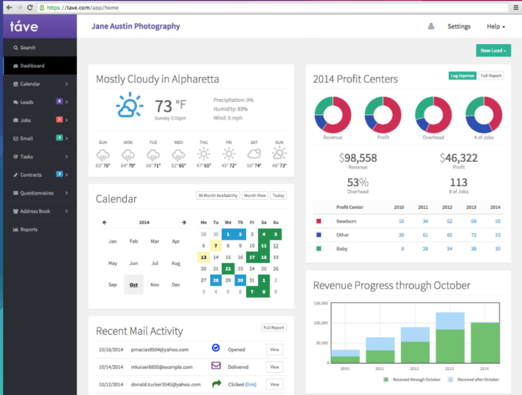Screen dimensions: 522x395
Task: Select Nov in the month picker
Action: pyautogui.click(x=155, y=285)
